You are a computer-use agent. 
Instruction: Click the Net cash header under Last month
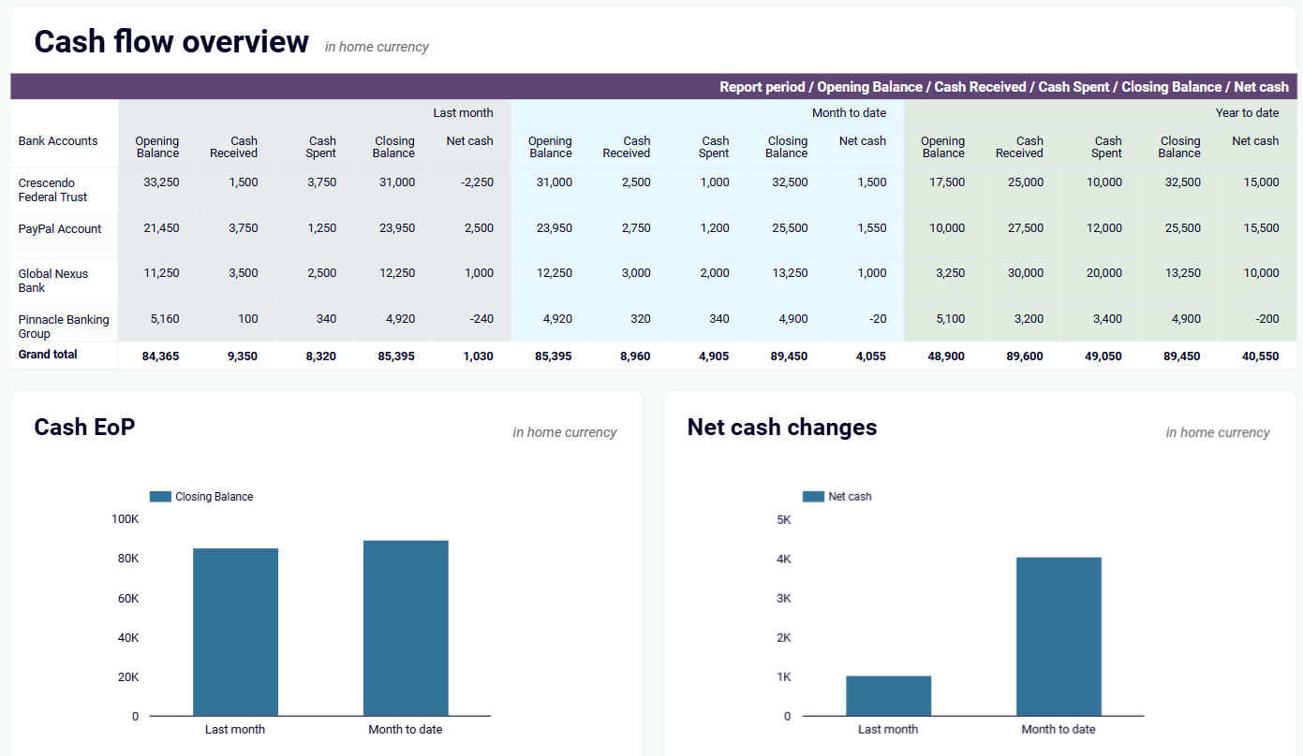469,141
